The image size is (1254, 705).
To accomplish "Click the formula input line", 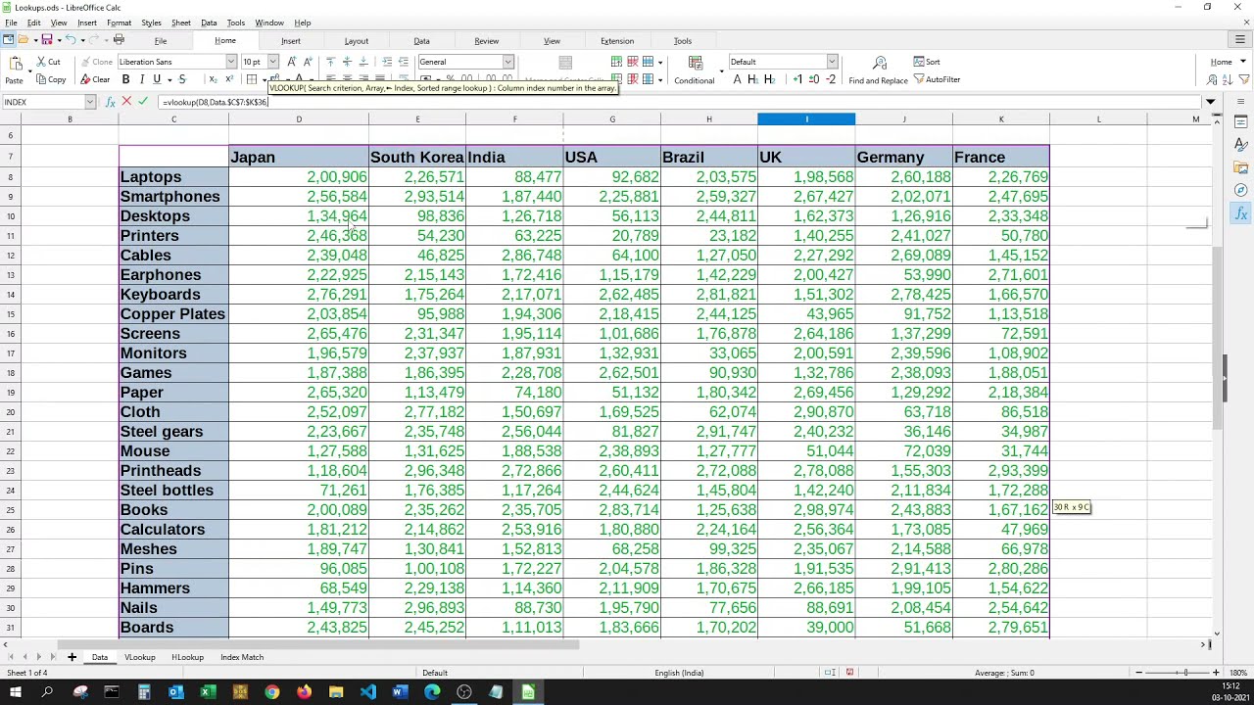I will 680,102.
